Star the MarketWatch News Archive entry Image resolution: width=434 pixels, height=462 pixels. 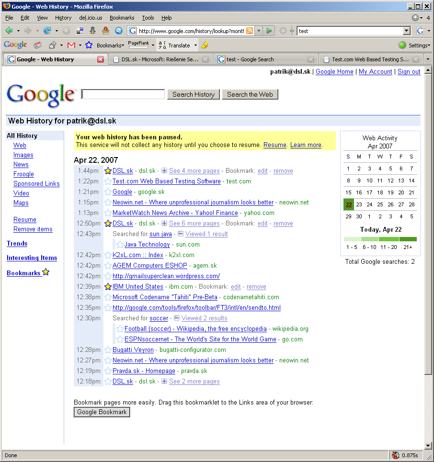[108, 213]
